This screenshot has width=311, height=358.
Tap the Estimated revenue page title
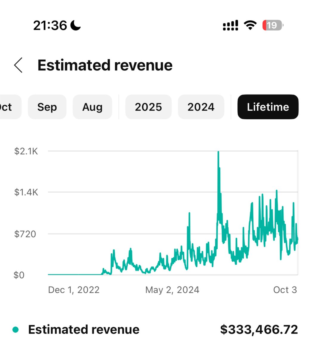[x=105, y=65]
